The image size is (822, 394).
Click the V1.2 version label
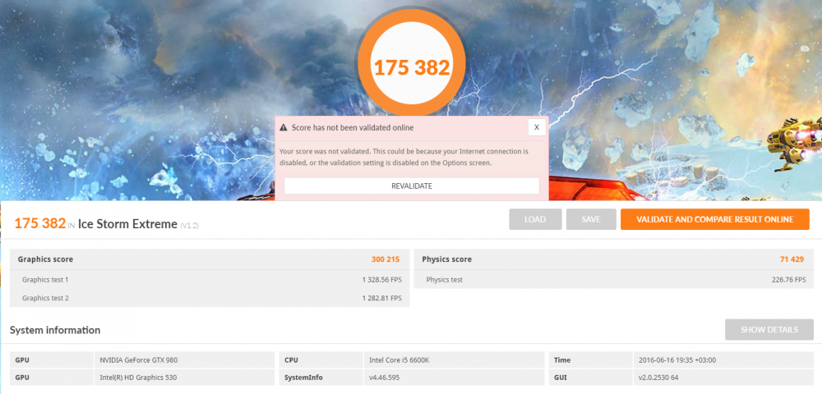point(189,226)
